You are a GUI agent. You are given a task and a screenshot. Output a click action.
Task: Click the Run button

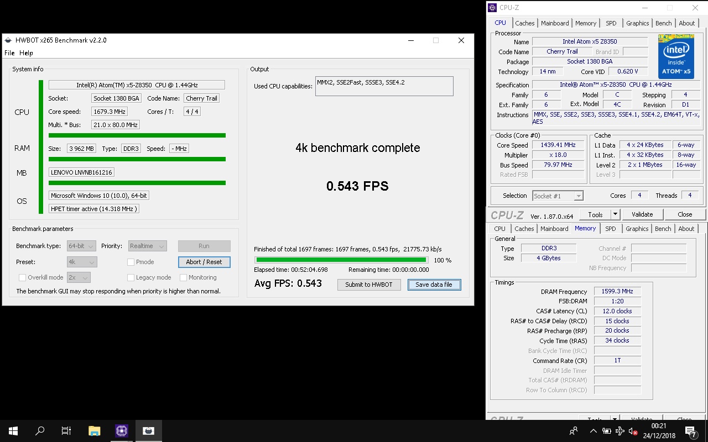(204, 246)
